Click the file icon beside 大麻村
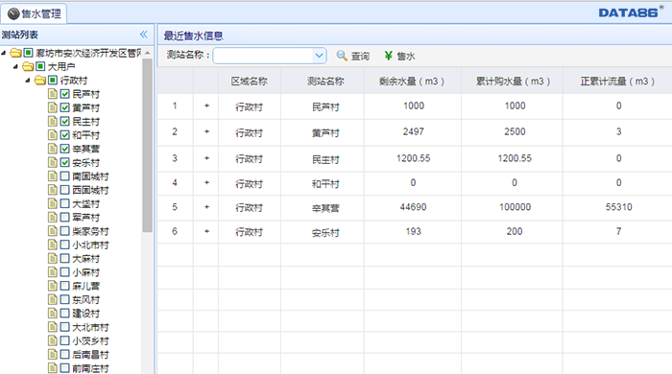 point(52,259)
